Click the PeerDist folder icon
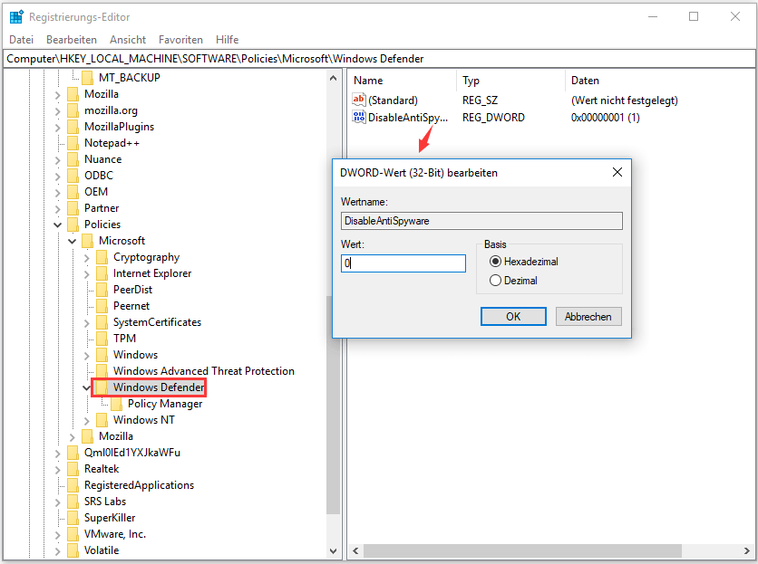Viewport: 758px width, 564px height. 102,290
